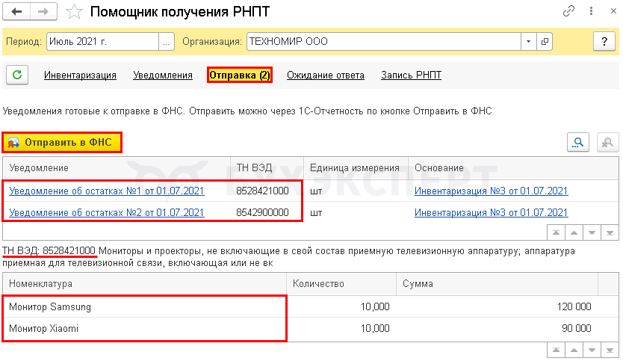Click the Количество column header
This screenshot has height=364, width=623.
pos(341,284)
